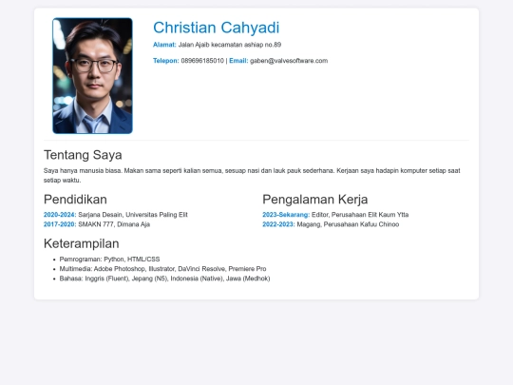513x385 pixels.
Task: Click the 2017-2020 education date
Action: click(60, 224)
